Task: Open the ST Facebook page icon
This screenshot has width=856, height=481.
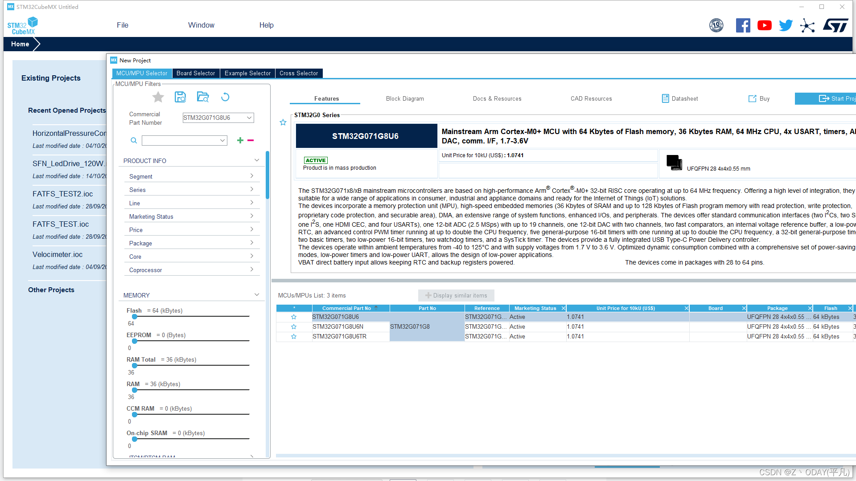Action: point(743,25)
